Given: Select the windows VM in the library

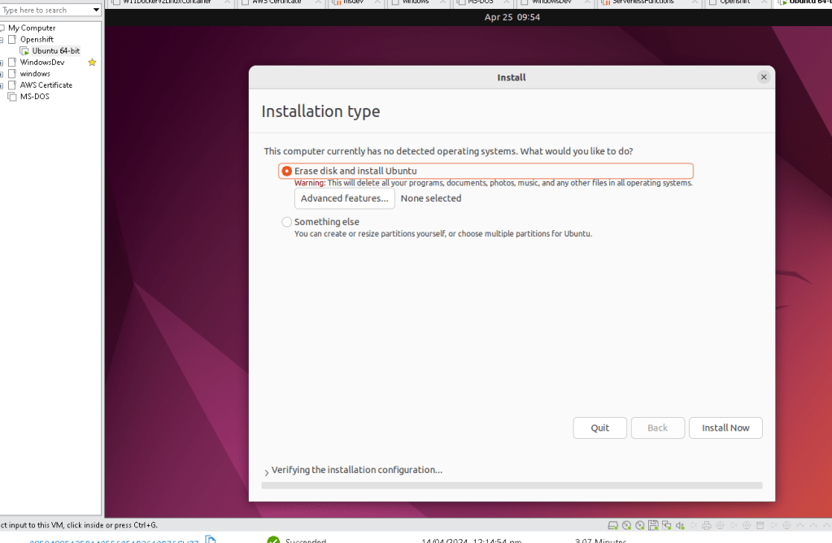Looking at the screenshot, I should 35,74.
